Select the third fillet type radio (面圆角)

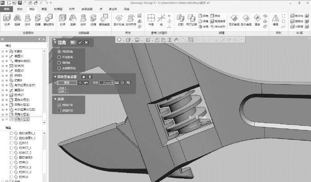coord(59,63)
